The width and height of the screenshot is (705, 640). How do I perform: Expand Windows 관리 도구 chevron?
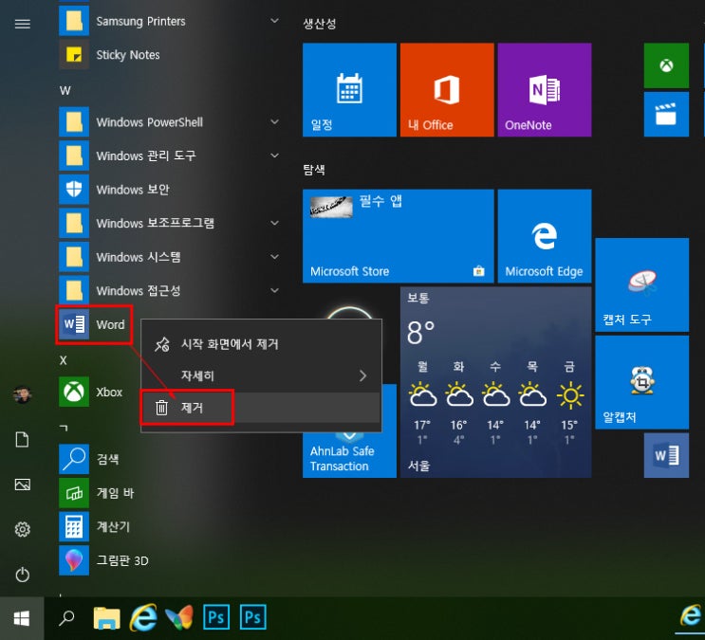click(x=274, y=155)
